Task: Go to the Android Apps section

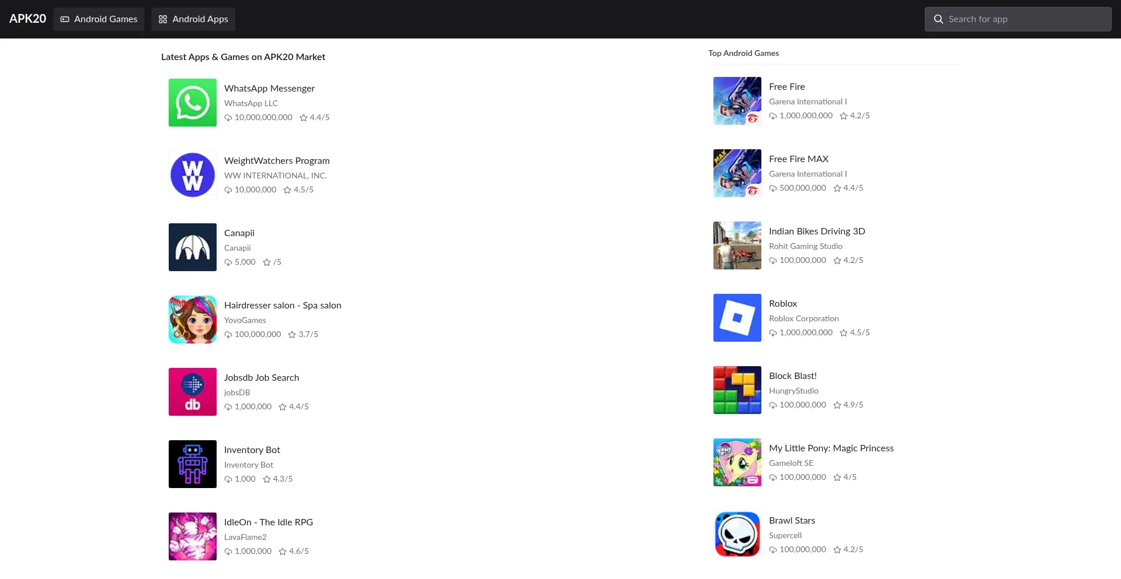Action: point(193,19)
